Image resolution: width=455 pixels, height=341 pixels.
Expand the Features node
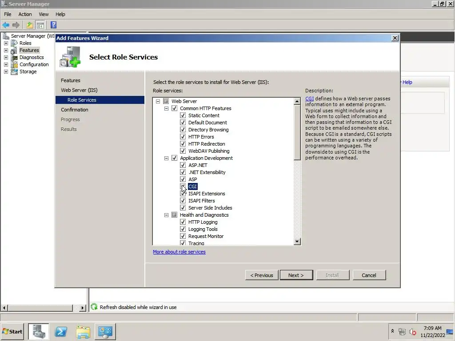[6, 51]
